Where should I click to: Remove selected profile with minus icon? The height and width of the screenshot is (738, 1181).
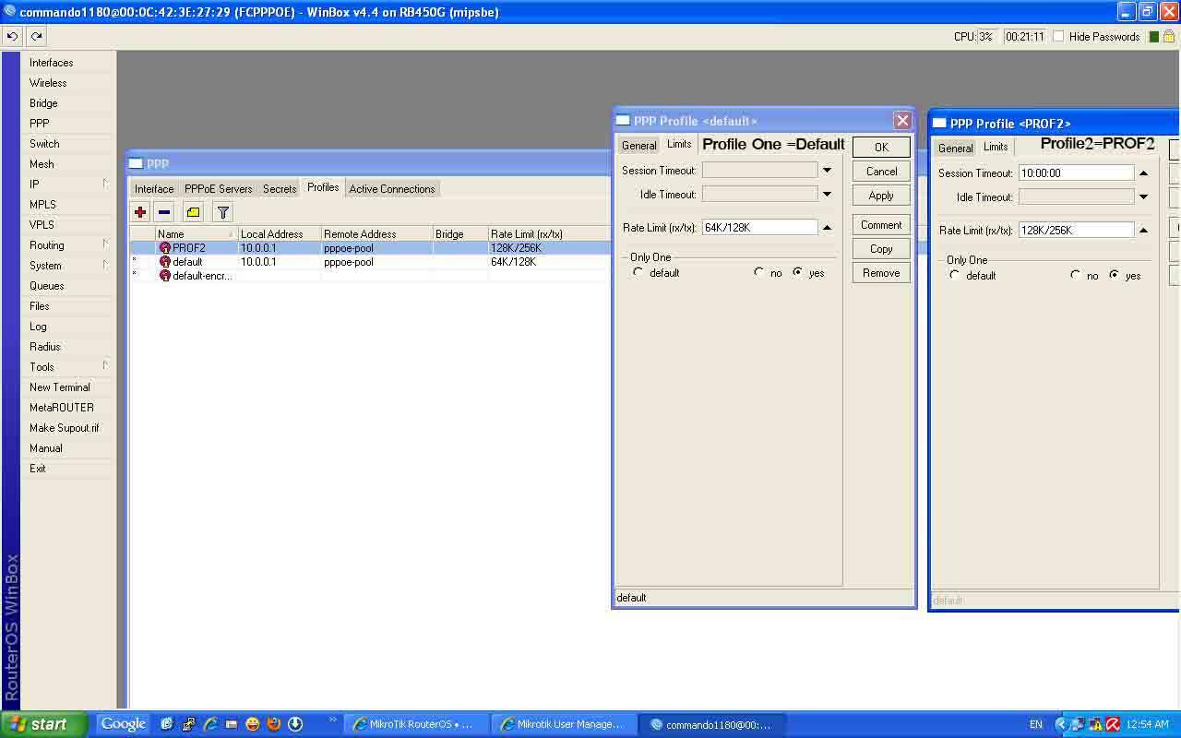point(164,212)
